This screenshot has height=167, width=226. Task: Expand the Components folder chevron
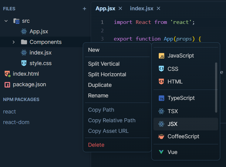click(14, 42)
